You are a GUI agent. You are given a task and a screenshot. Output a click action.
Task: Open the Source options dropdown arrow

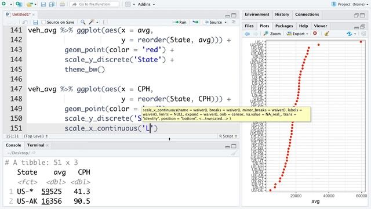tap(225, 22)
